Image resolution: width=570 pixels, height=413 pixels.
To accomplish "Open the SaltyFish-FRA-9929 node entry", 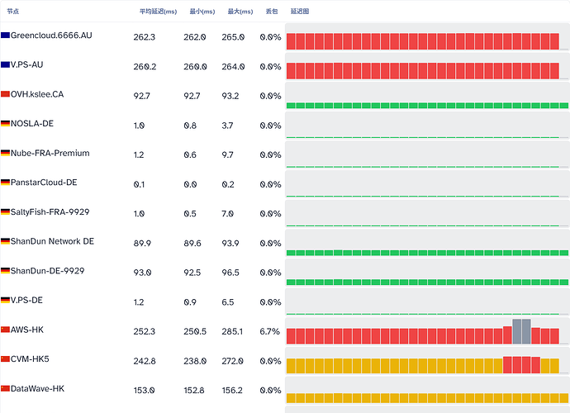I will point(50,212).
